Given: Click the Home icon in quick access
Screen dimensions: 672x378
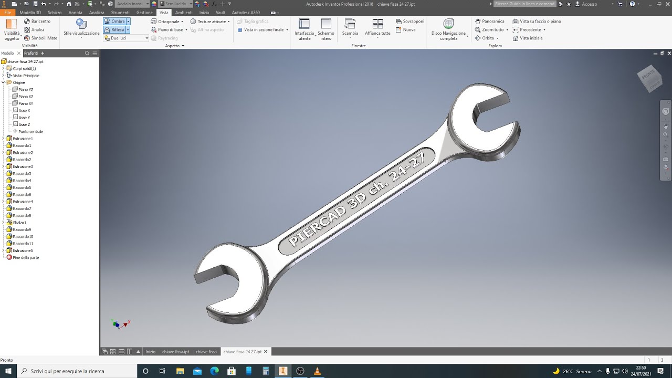Looking at the screenshot, I should [x=68, y=4].
